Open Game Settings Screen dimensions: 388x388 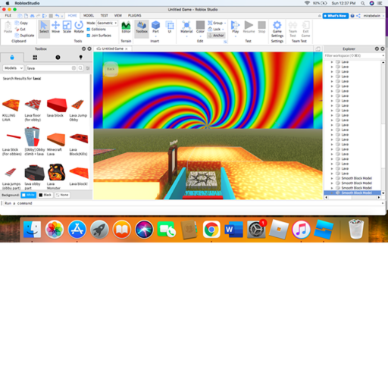[277, 29]
